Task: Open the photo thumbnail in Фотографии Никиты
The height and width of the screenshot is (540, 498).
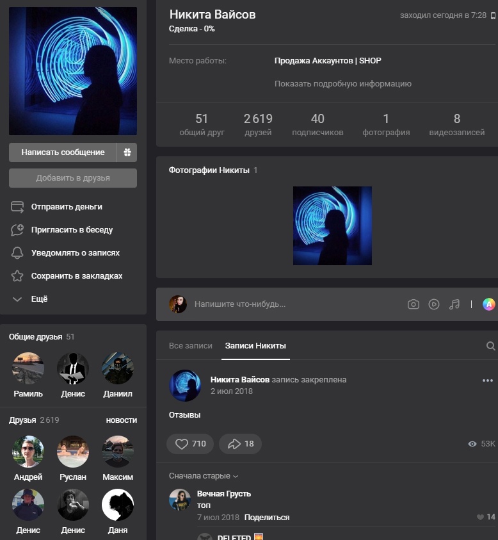Action: [332, 225]
